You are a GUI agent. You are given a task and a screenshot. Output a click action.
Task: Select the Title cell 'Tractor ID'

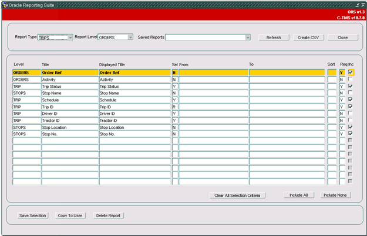point(70,121)
